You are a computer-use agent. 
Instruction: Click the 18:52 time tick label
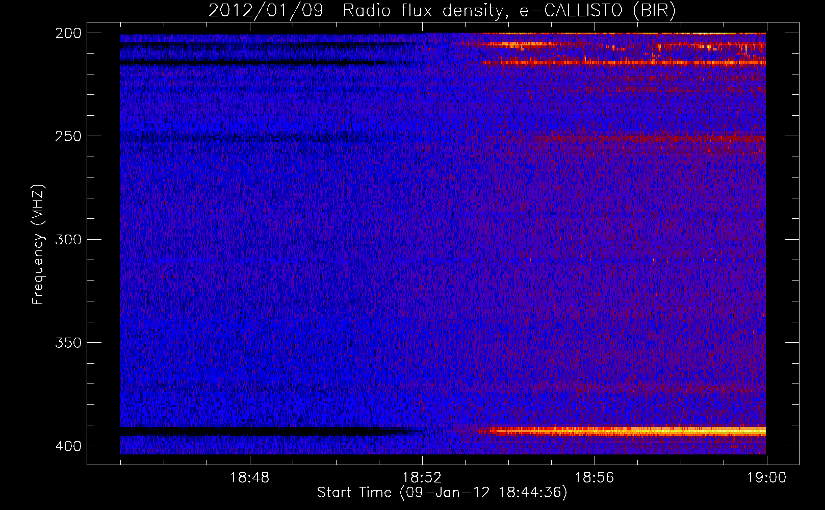422,478
